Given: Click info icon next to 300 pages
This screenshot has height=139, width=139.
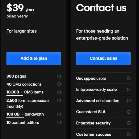Looking at the screenshot, I should click(59, 77).
